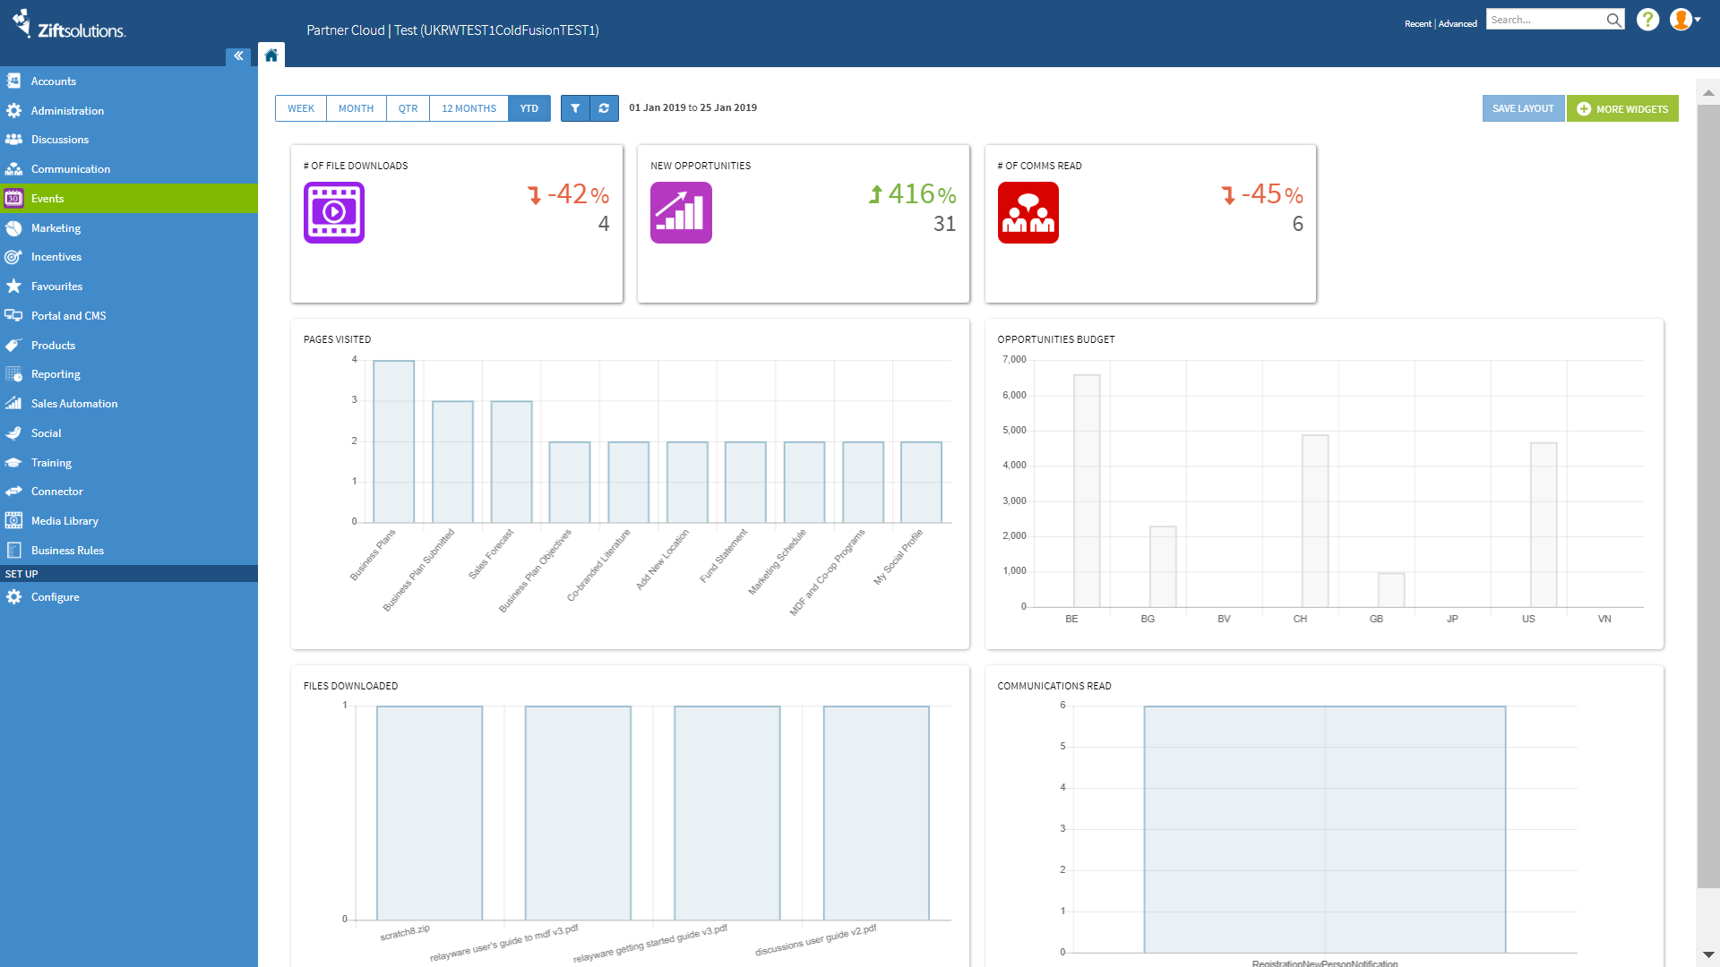The image size is (1720, 967).
Task: Select the YTD time range toggle
Action: 529,107
